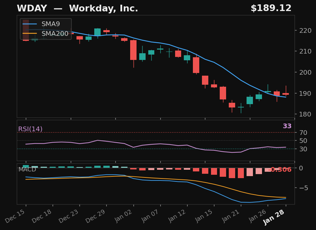Click the RSI 30 level label
The width and height of the screenshot is (316, 230).
(x=303, y=149)
